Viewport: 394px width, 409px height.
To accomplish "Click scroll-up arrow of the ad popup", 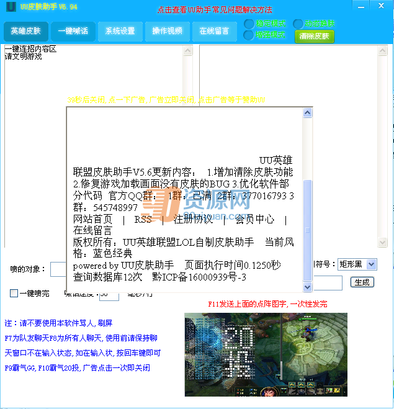I will tap(307, 113).
